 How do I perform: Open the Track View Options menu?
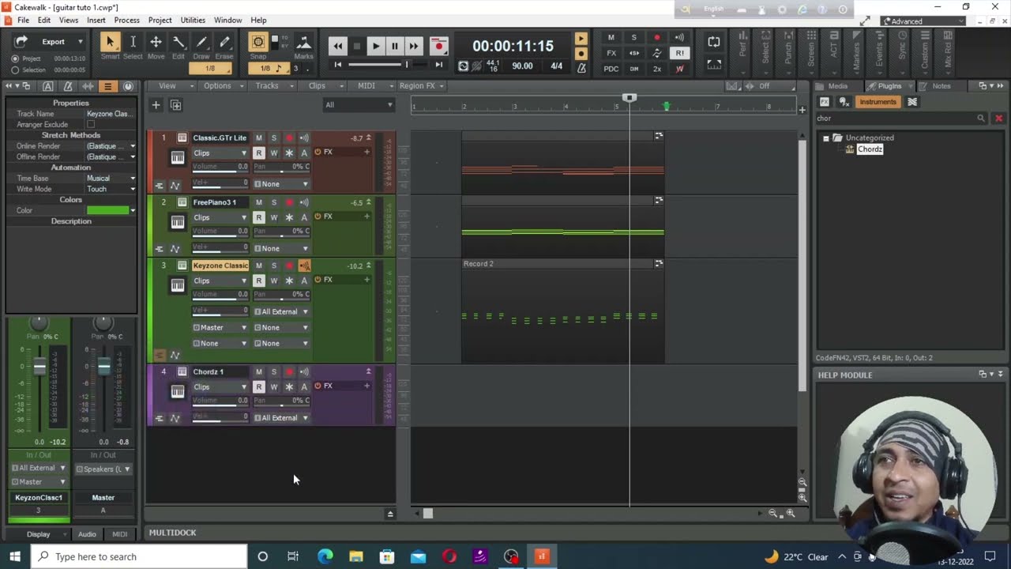221,86
